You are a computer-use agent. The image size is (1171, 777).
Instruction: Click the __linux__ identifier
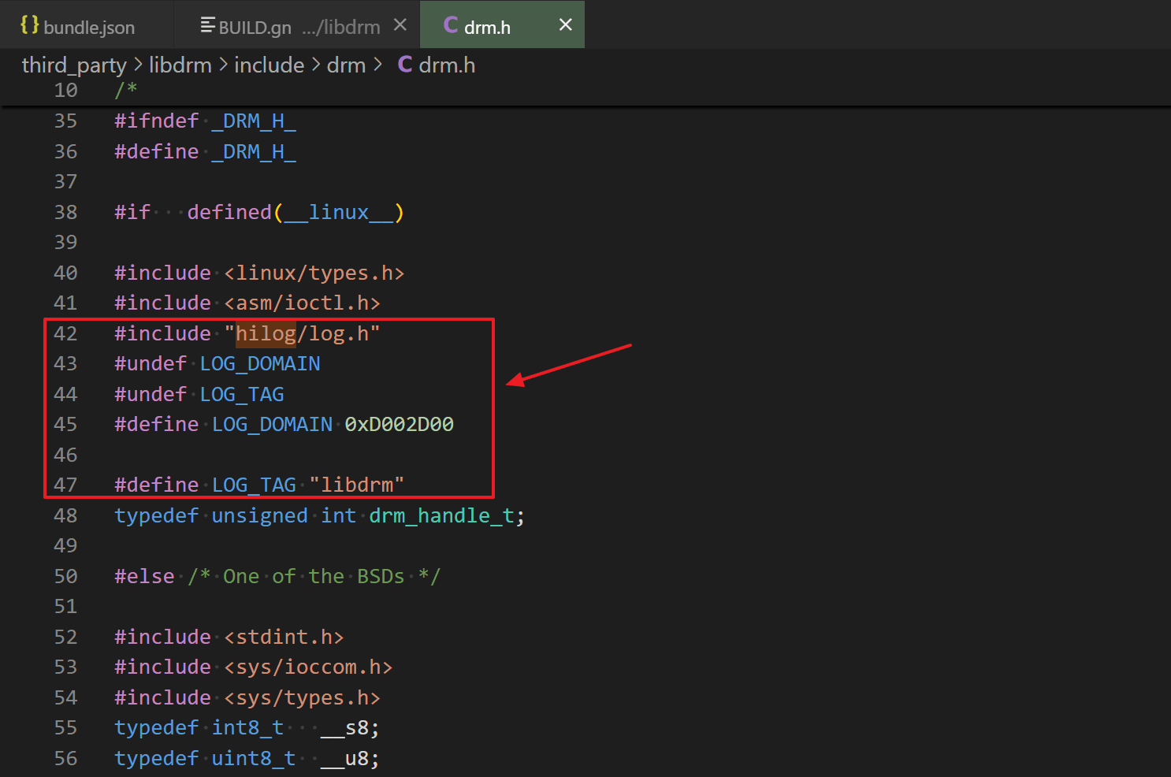[x=339, y=213]
